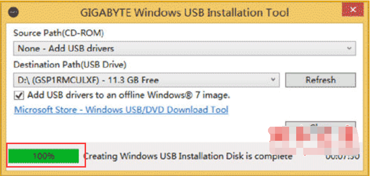This screenshot has height=176, width=370.
Task: Click the 'offline Windows 7 image' checkbox label
Action: point(129,95)
